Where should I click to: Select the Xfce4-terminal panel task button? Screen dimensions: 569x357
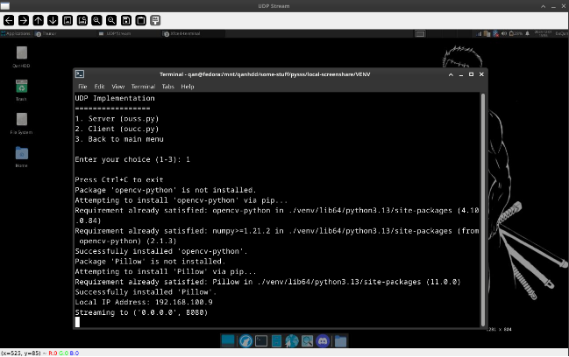click(182, 33)
